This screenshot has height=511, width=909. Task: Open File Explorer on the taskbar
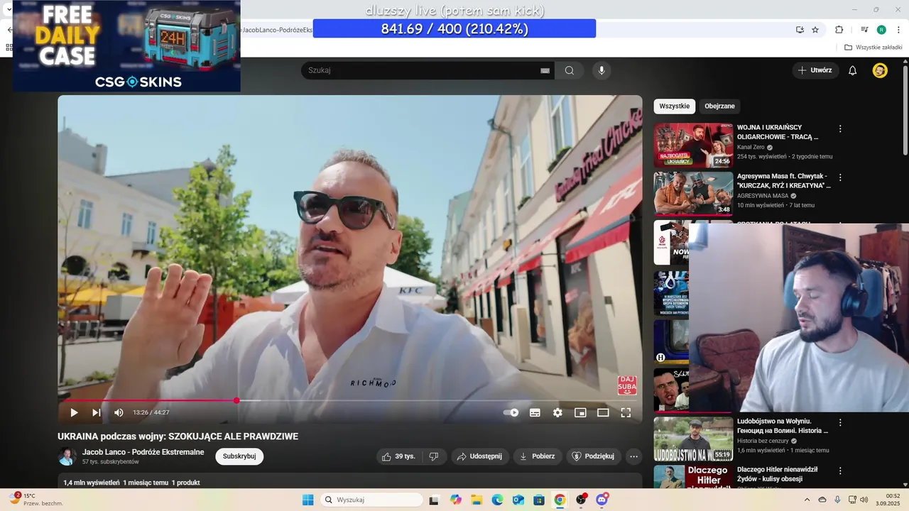[477, 500]
